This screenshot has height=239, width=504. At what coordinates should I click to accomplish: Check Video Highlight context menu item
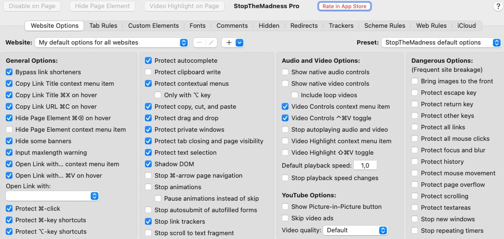click(285, 141)
